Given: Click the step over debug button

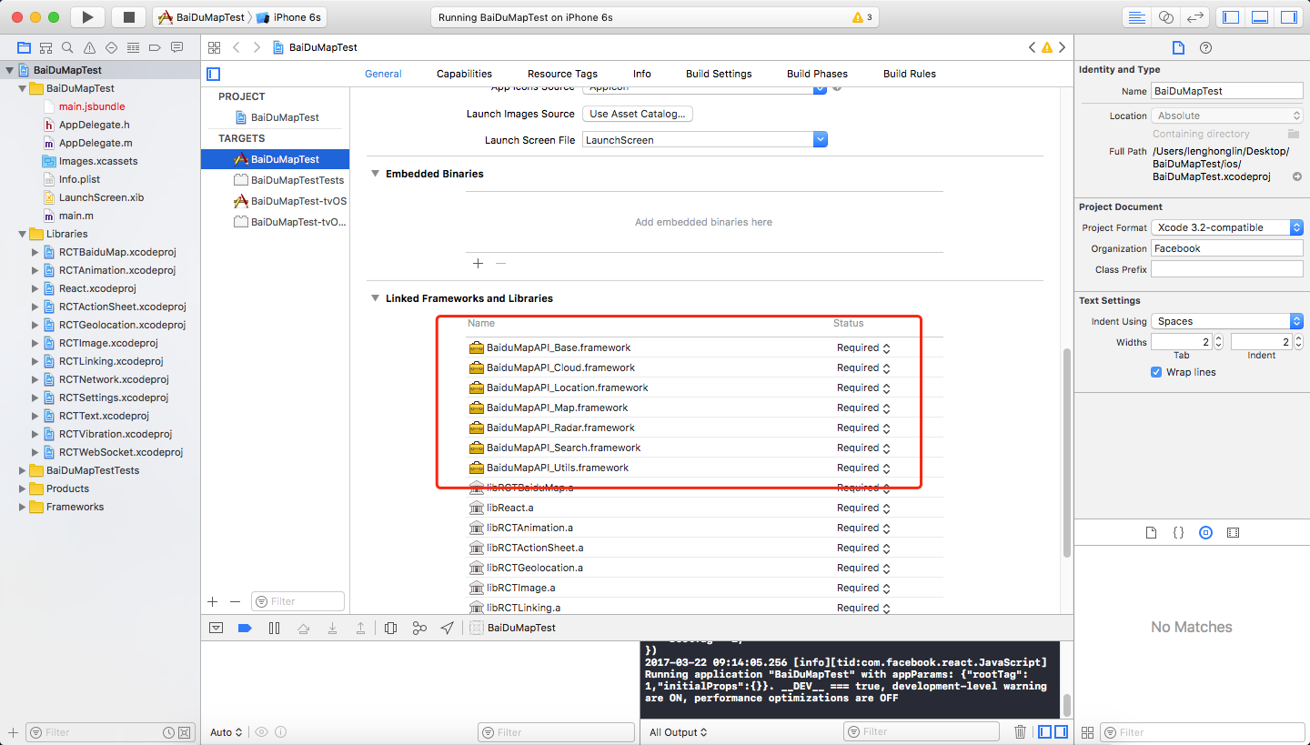Looking at the screenshot, I should [x=304, y=628].
